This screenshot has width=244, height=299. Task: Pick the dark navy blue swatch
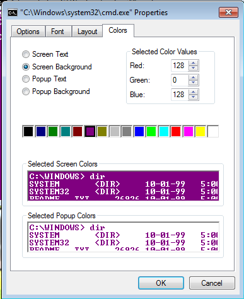pyautogui.click(x=40, y=131)
